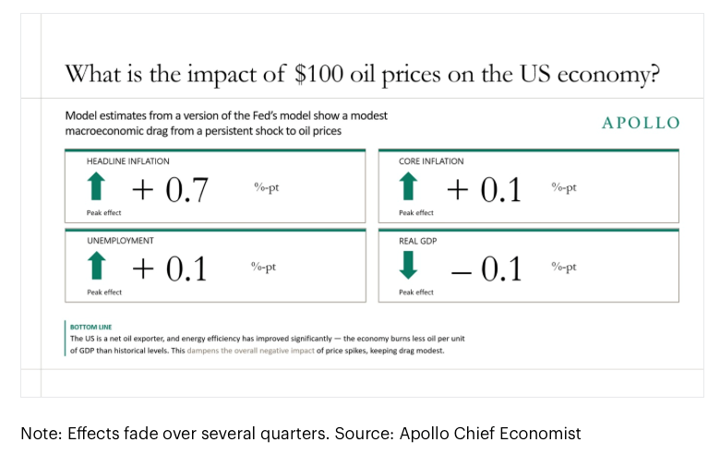Click the CORE INFLATION label
The width and height of the screenshot is (720, 454).
pos(431,161)
